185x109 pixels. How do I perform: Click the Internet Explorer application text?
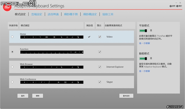(115, 67)
